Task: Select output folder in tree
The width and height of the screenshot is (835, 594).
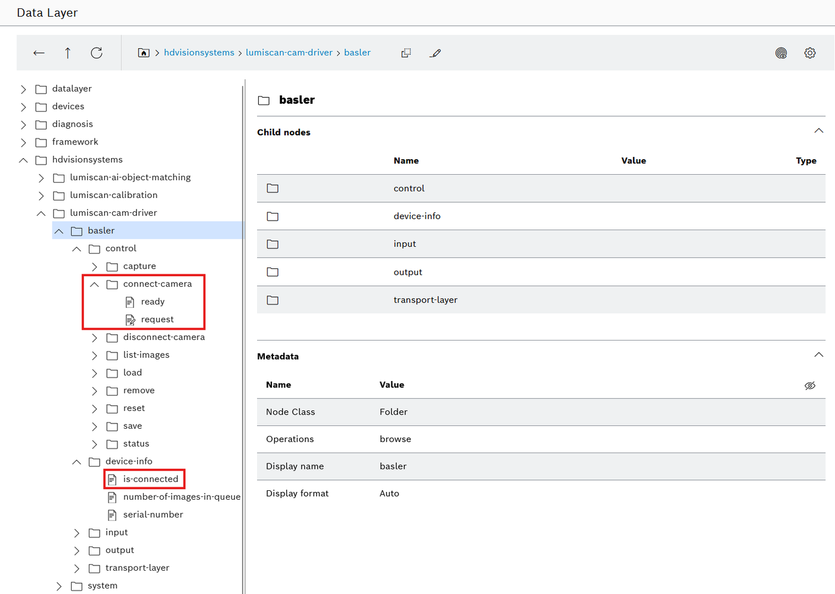Action: [120, 550]
